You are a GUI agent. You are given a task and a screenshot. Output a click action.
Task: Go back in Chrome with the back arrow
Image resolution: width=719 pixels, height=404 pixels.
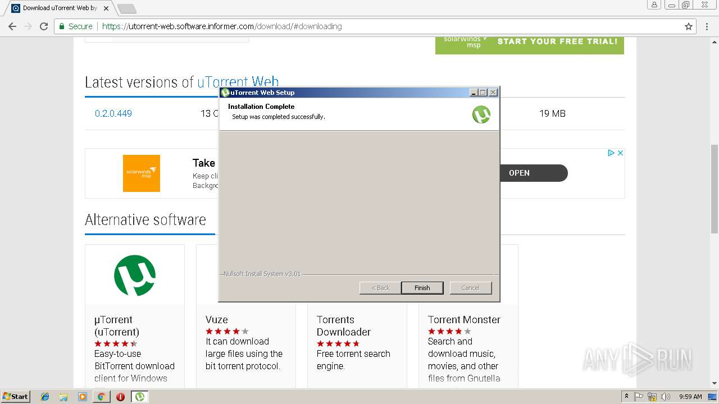click(12, 26)
